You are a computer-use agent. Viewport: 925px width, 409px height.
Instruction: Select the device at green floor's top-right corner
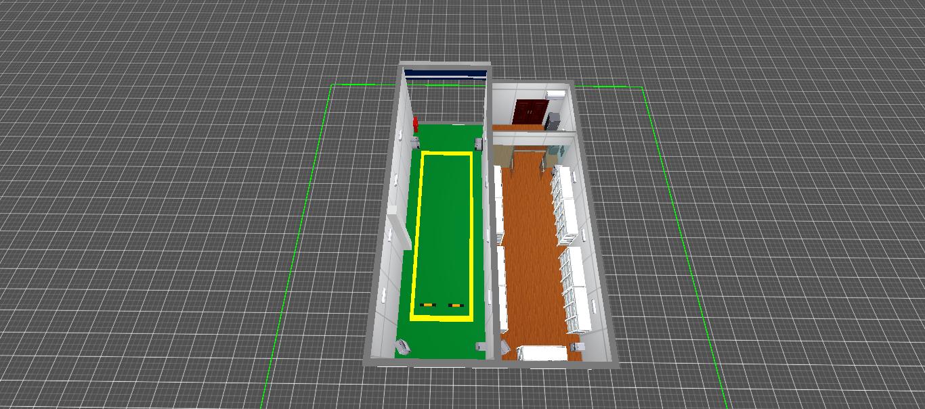(478, 143)
